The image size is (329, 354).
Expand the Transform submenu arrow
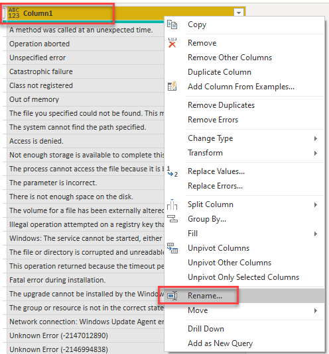[x=316, y=153]
